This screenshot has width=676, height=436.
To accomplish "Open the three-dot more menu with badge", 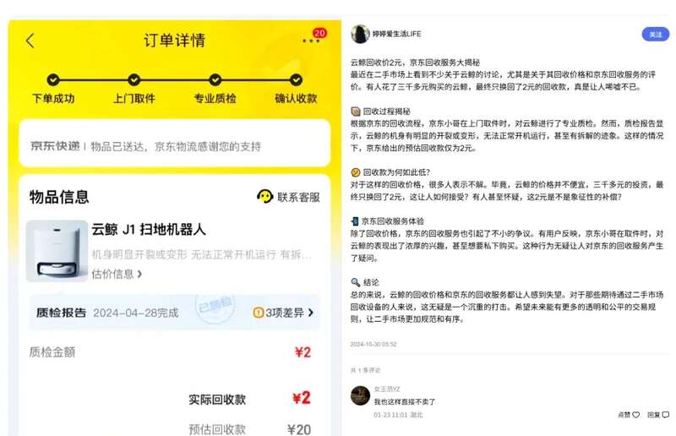I will pyautogui.click(x=311, y=41).
